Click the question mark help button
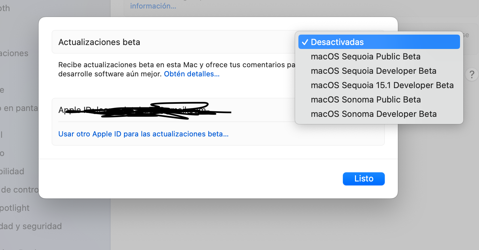This screenshot has height=250, width=479. [471, 75]
